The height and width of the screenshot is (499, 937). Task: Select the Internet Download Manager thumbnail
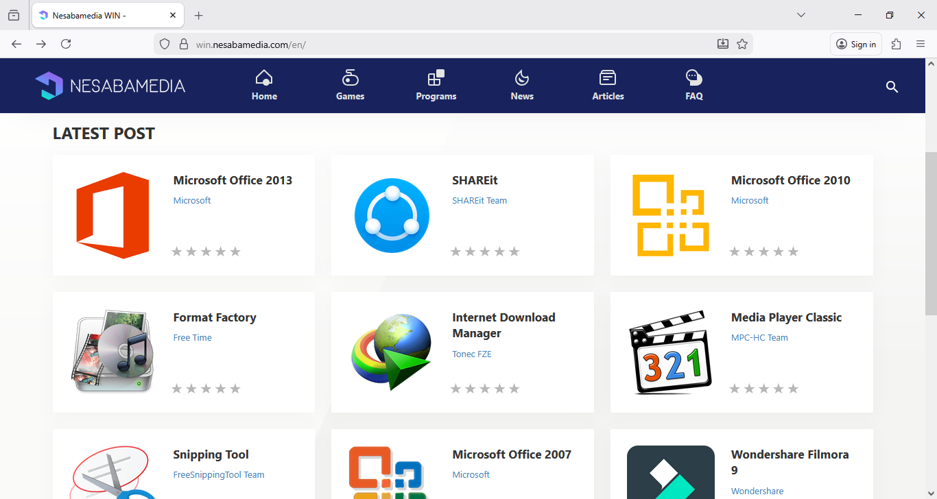(x=392, y=352)
